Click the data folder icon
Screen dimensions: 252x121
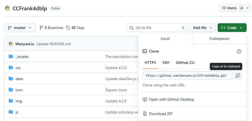click(11, 79)
